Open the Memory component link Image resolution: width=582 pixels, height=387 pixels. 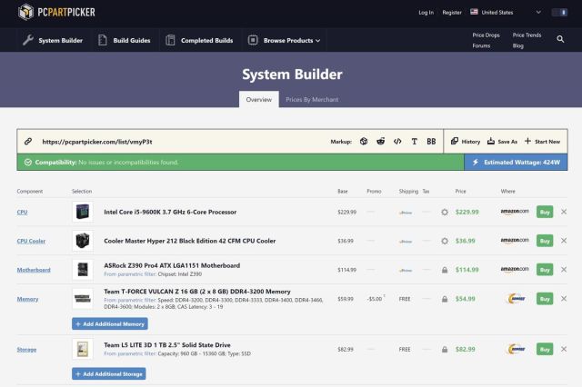(27, 299)
